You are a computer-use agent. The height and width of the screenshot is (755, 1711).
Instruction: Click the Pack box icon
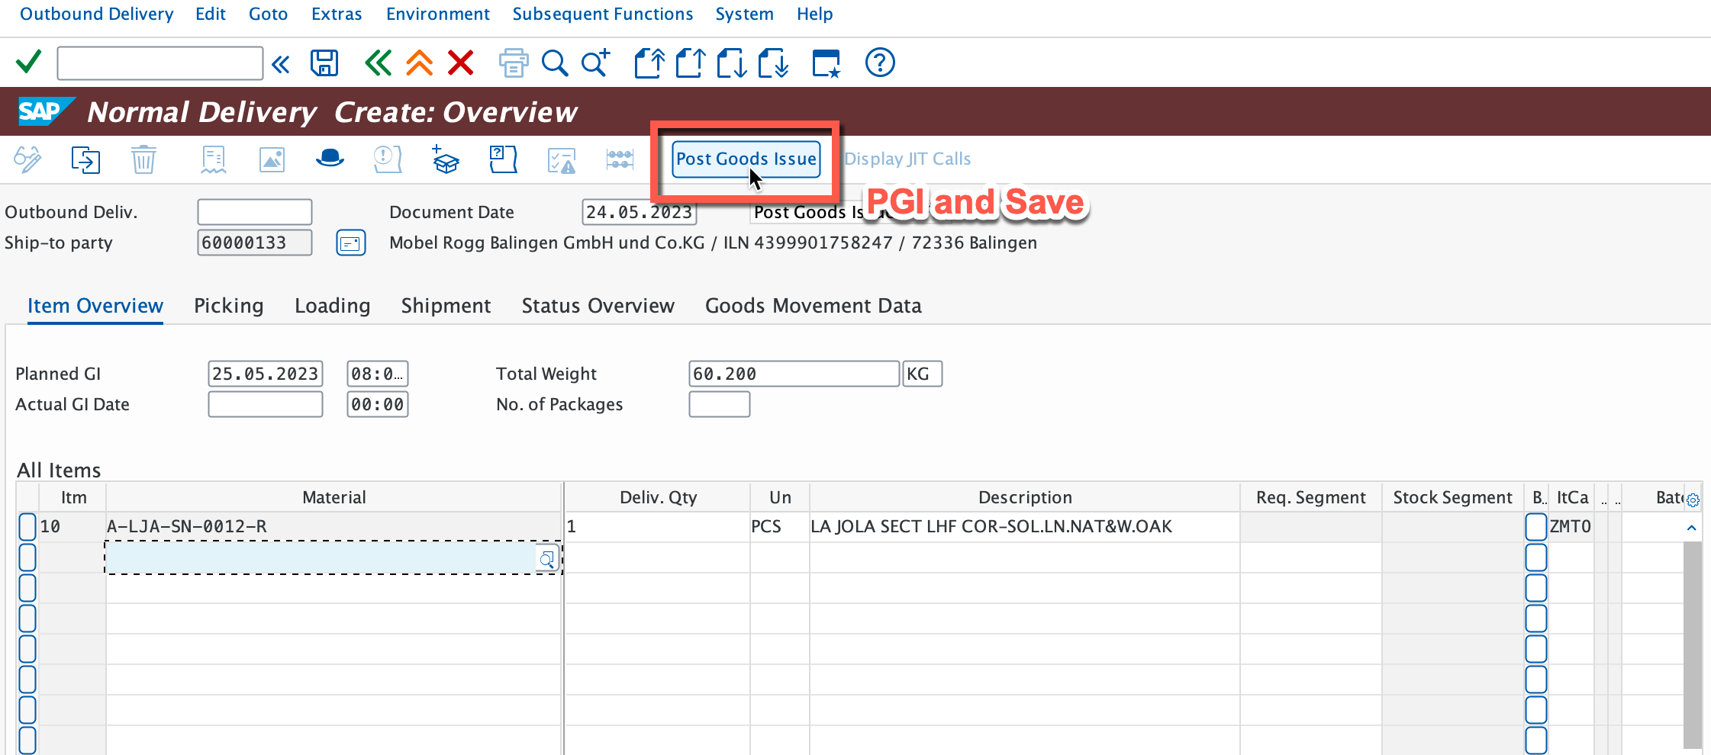click(x=445, y=159)
